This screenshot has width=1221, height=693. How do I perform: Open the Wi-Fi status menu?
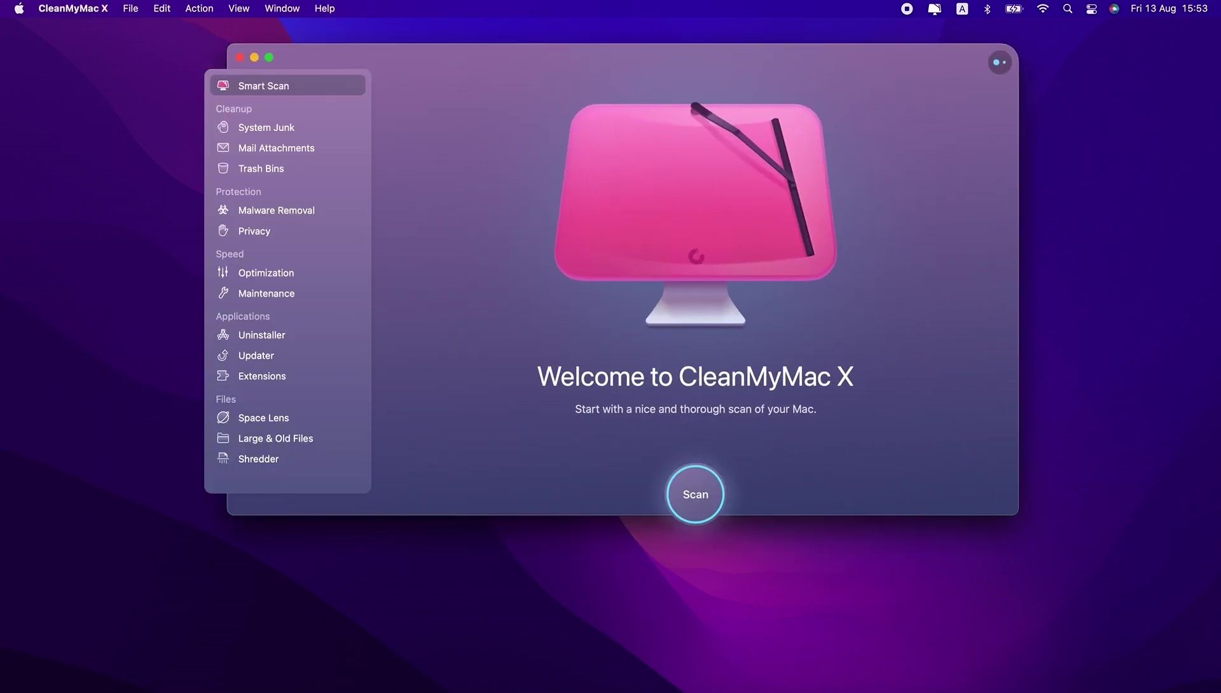(1042, 8)
